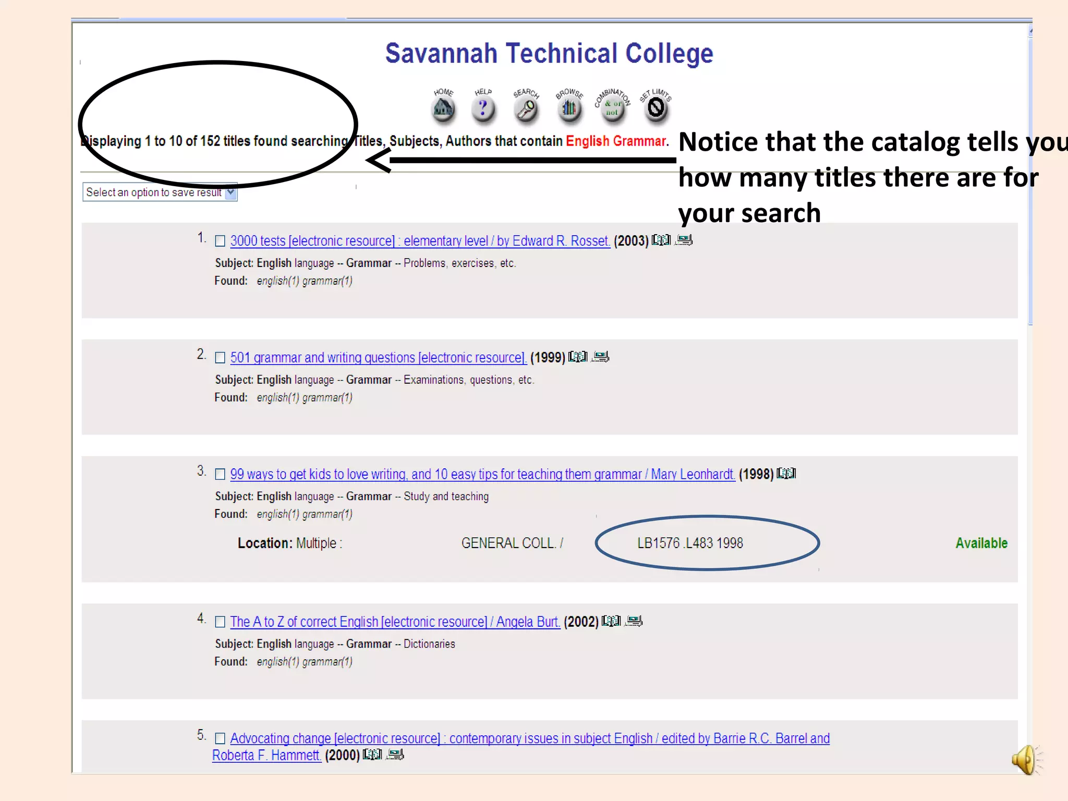The width and height of the screenshot is (1068, 801).
Task: Open the Combination and/or/not icon
Action: tap(612, 107)
